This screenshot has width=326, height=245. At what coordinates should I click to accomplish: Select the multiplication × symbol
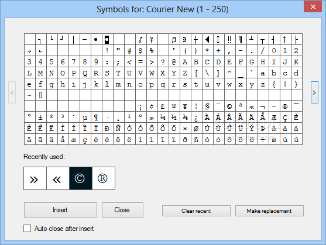[x=185, y=129]
